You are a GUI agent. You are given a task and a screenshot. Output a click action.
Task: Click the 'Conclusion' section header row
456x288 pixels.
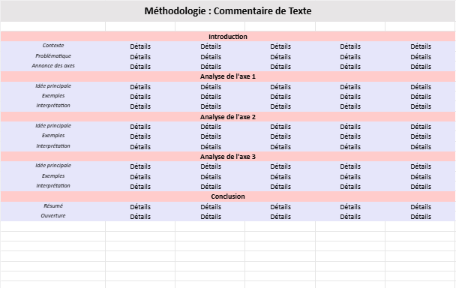(x=228, y=196)
